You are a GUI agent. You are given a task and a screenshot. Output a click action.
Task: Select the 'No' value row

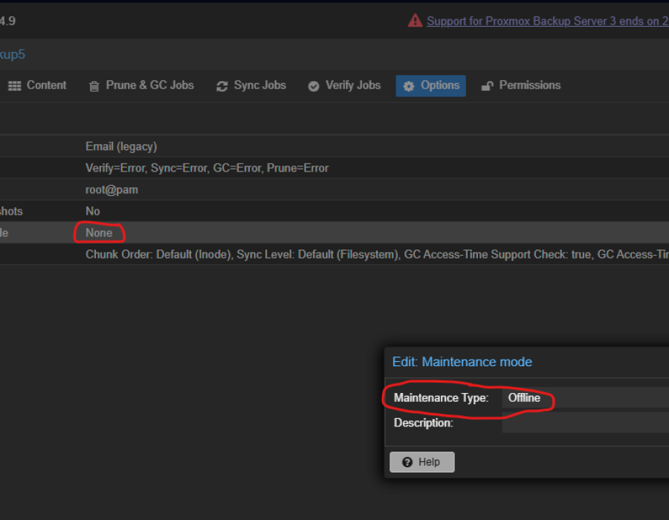(334, 211)
